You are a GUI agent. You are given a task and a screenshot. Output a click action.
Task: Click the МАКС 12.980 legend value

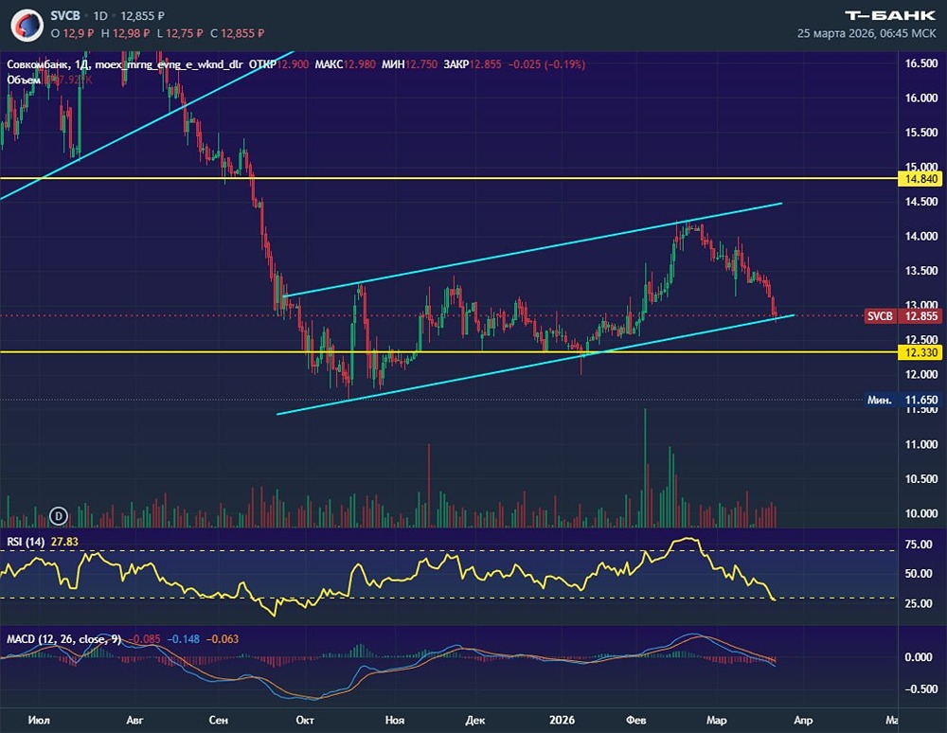(345, 64)
